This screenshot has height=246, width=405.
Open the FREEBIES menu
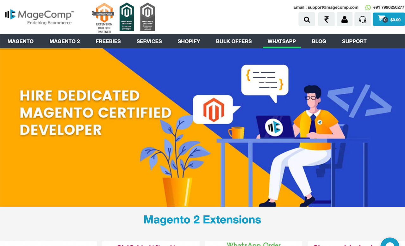coord(108,41)
